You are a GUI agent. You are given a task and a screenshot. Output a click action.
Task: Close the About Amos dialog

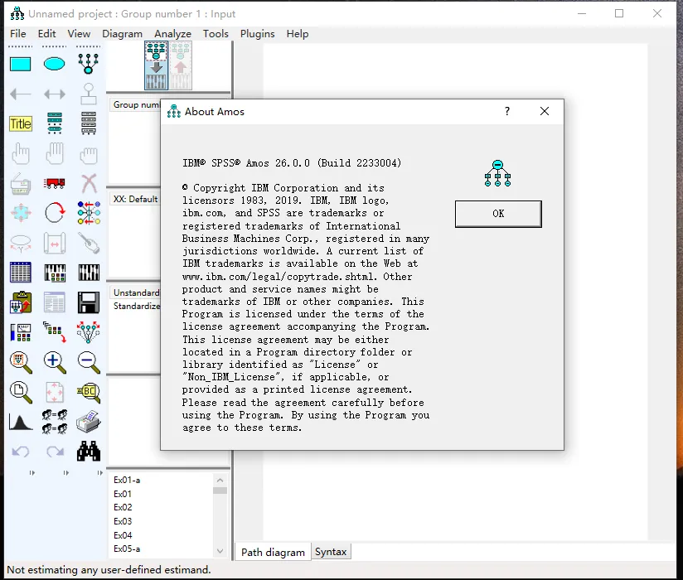pyautogui.click(x=545, y=112)
